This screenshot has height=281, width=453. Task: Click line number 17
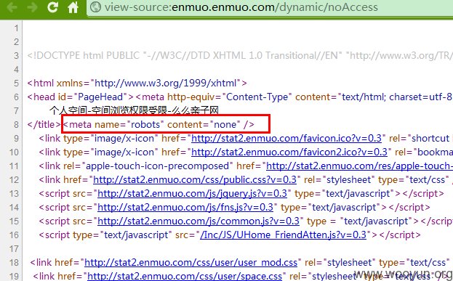[x=14, y=248]
